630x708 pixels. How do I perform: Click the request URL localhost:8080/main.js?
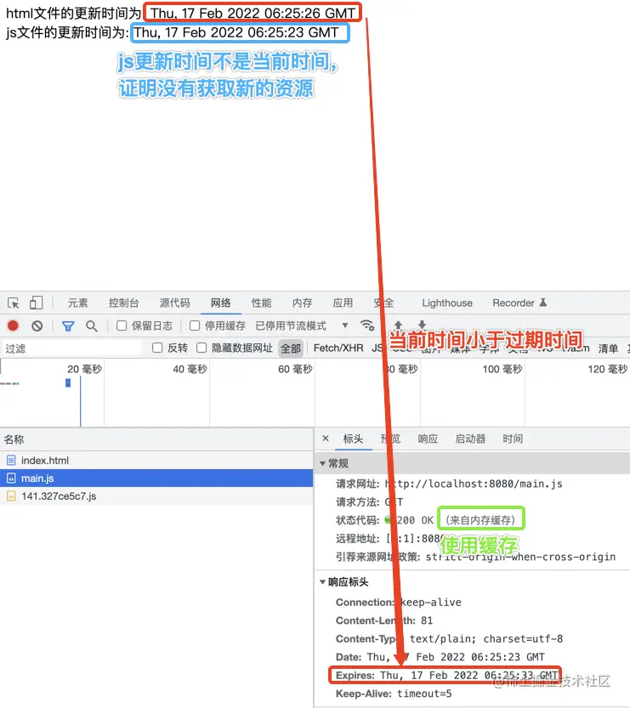coord(474,484)
